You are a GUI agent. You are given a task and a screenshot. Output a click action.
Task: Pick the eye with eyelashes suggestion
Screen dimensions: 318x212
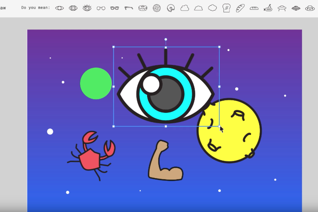pyautogui.click(x=87, y=8)
